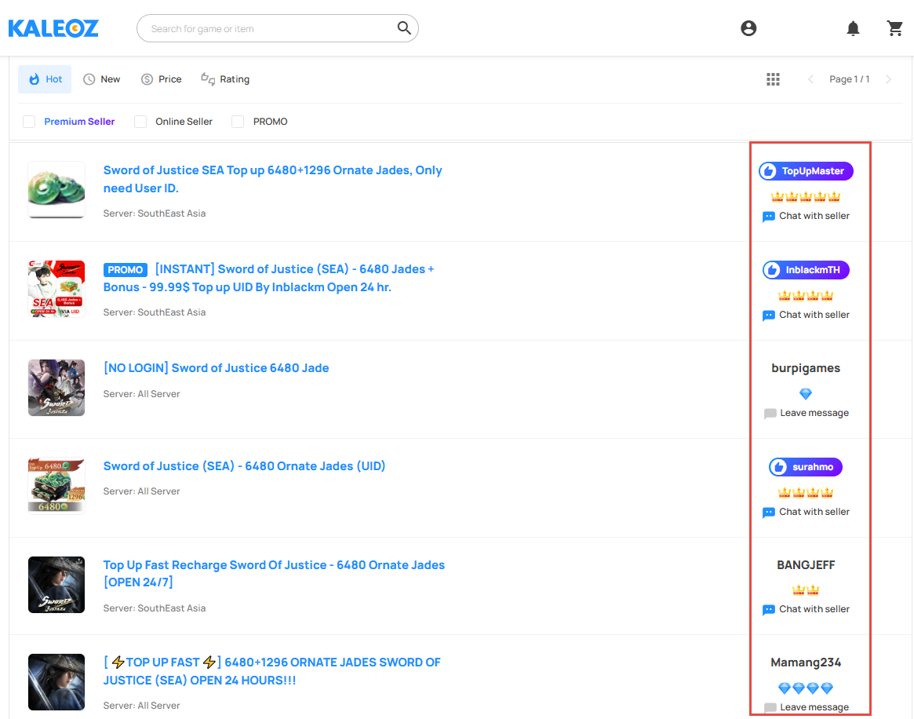Image resolution: width=914 pixels, height=719 pixels.
Task: Sort listings by Rating
Action: [x=225, y=79]
